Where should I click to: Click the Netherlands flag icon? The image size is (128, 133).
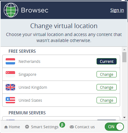[10, 61]
